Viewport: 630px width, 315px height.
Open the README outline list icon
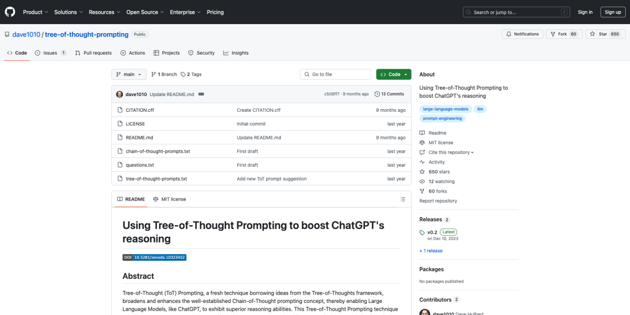point(403,199)
